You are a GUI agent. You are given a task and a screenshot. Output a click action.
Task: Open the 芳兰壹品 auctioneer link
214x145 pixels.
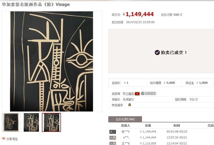pyautogui.click(x=128, y=94)
